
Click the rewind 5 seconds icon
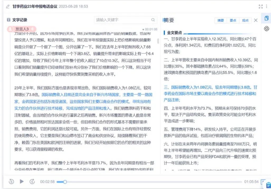coord(11,182)
